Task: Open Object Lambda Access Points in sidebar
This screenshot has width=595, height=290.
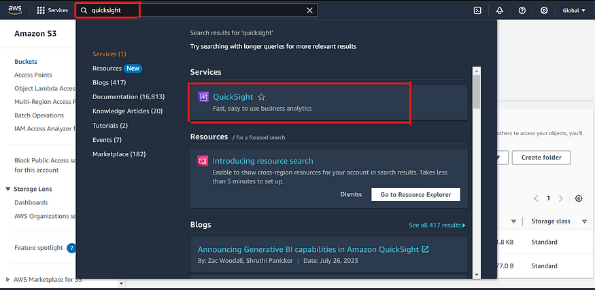Action: coord(45,88)
